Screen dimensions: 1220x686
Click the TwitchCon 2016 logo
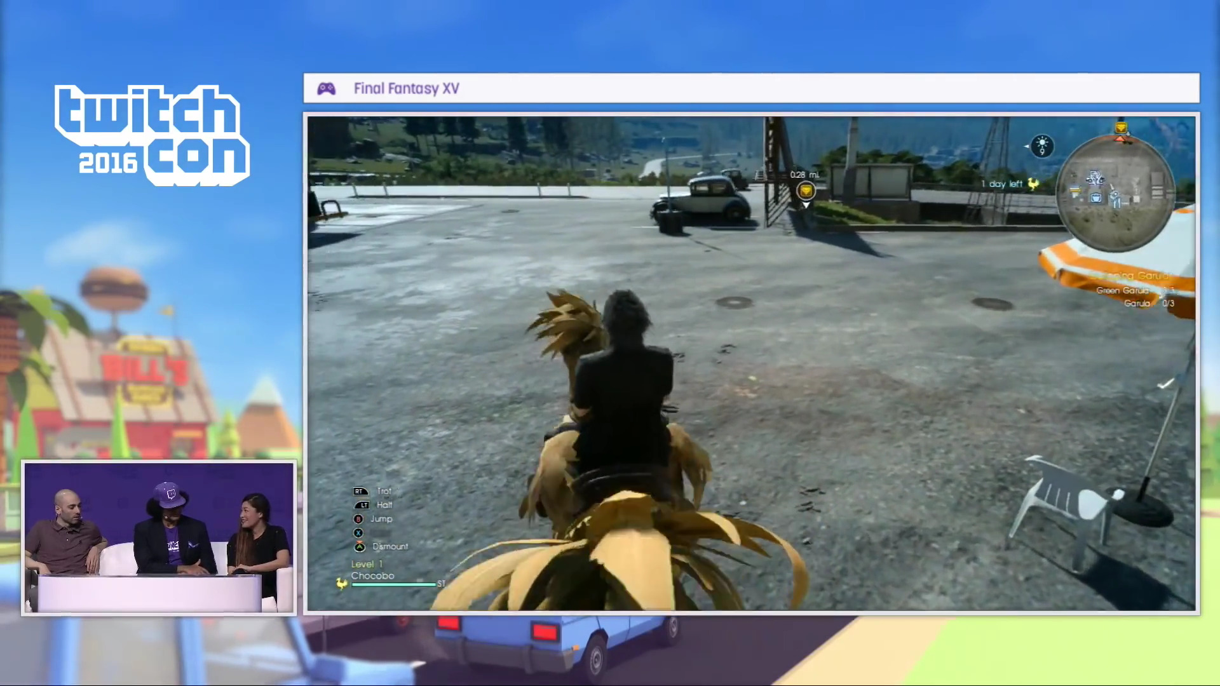[152, 135]
